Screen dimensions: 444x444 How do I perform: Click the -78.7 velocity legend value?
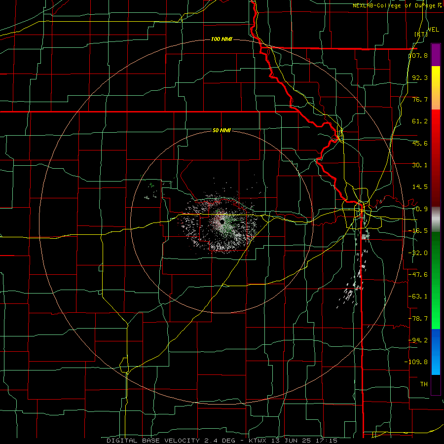[x=418, y=319]
